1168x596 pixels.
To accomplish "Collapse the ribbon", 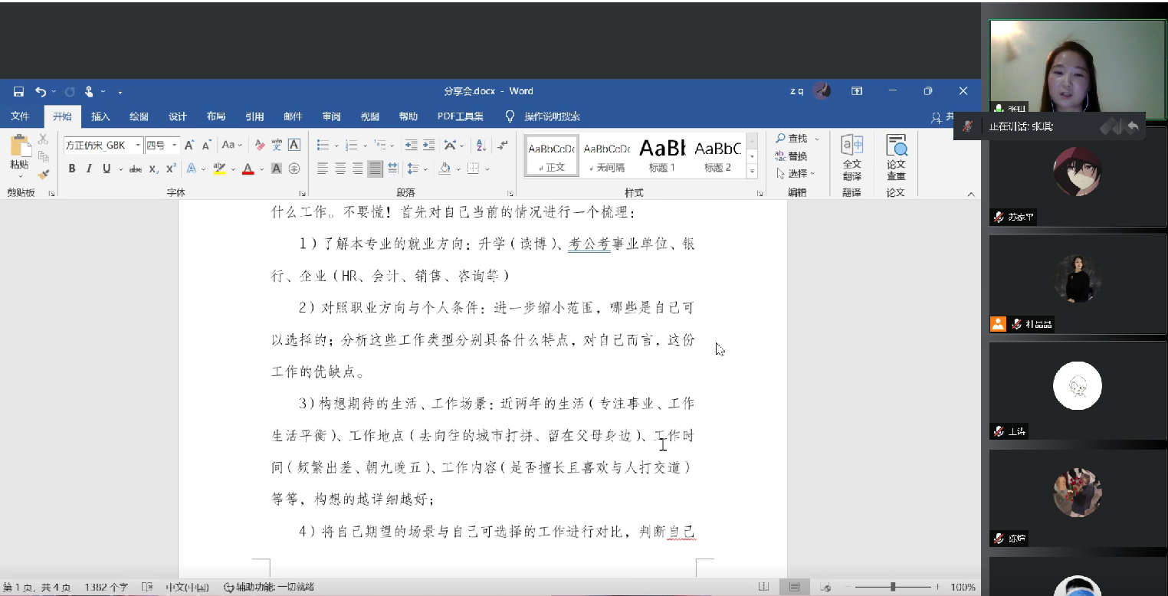I will [971, 194].
